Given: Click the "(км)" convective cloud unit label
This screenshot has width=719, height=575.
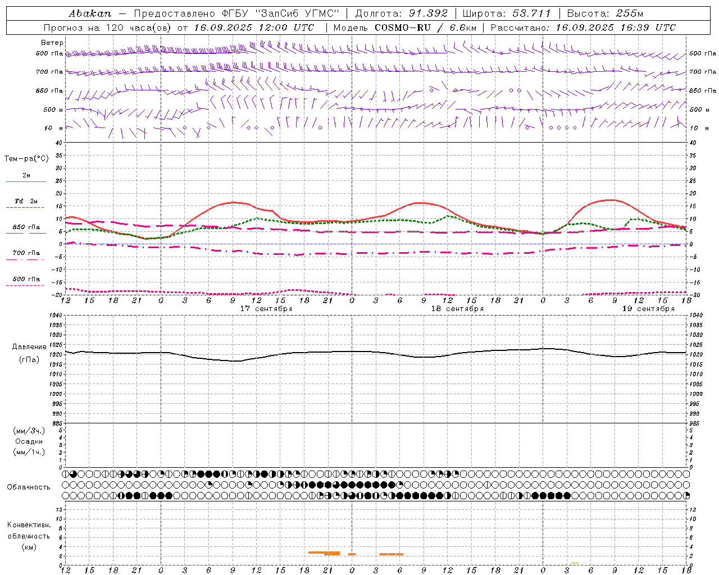Looking at the screenshot, I should (x=29, y=547).
